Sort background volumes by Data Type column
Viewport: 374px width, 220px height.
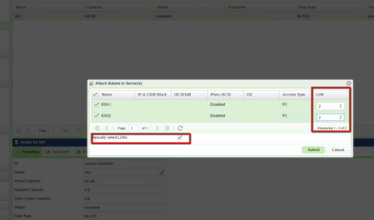pos(330,7)
